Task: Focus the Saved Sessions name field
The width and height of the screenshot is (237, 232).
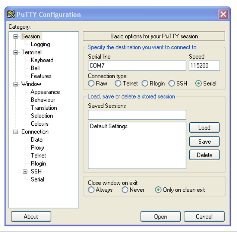Action: click(137, 115)
